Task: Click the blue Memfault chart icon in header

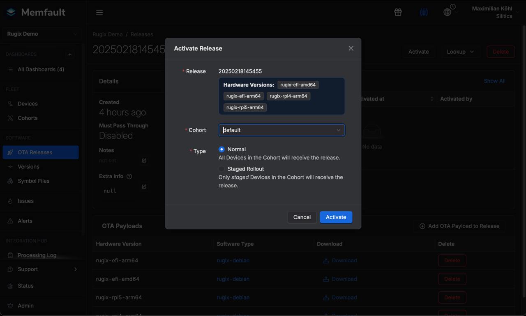Action: pyautogui.click(x=424, y=12)
